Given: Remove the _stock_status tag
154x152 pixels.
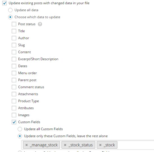Looking at the screenshot, I should point(65,145).
